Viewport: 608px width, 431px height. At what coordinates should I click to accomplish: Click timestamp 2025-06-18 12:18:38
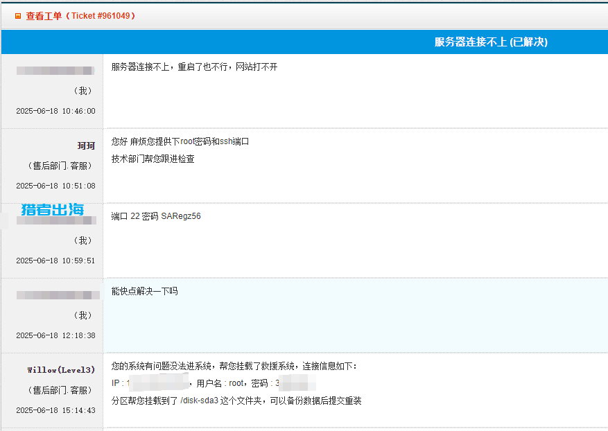[x=55, y=335]
